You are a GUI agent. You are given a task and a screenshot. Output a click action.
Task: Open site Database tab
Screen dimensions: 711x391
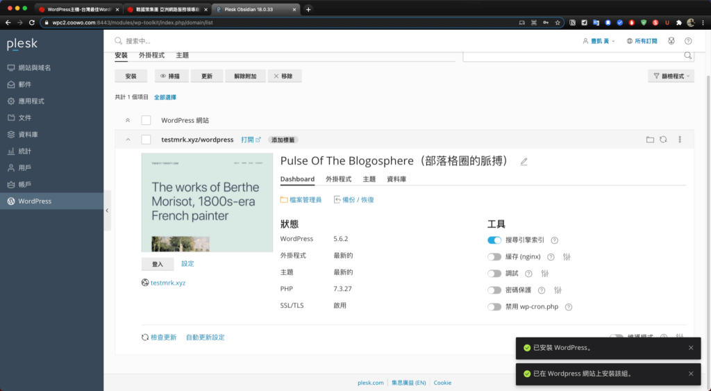(x=396, y=179)
